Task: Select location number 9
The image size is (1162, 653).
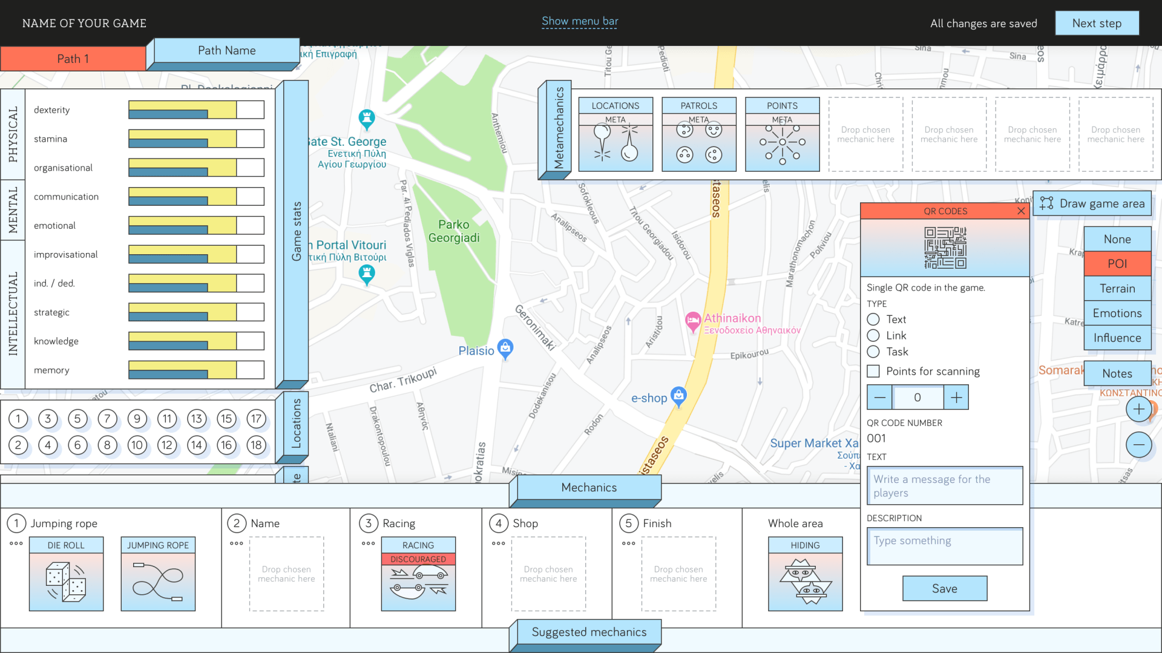Action: click(137, 419)
